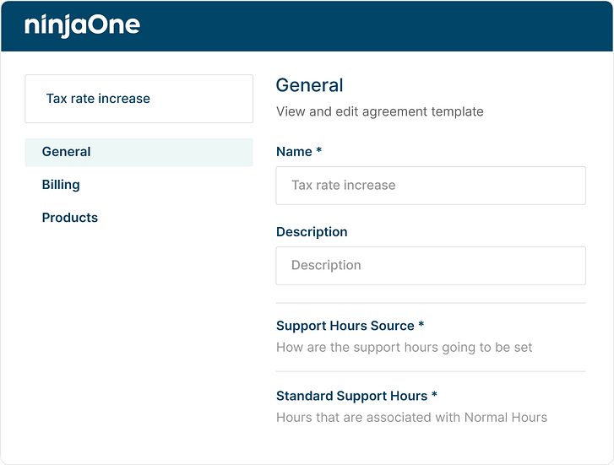The image size is (614, 465).
Task: Click the asterisk after Standard Support Hours
Action: [x=434, y=394]
